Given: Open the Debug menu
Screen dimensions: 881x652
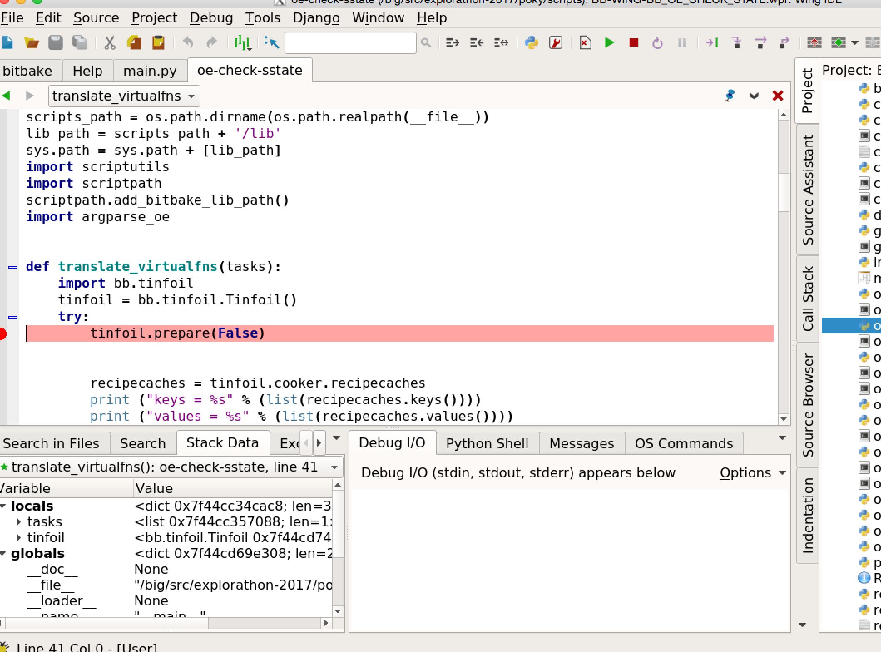Looking at the screenshot, I should (x=211, y=18).
